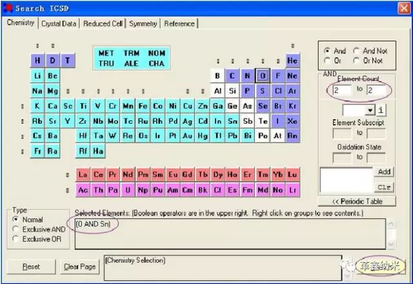
Task: Choose the 'And Not' radio option
Action: pyautogui.click(x=357, y=51)
